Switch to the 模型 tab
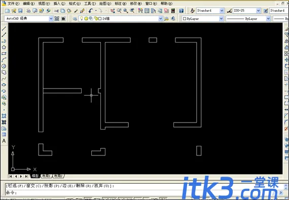Viewport: 289px width, 200px height. 35,176
